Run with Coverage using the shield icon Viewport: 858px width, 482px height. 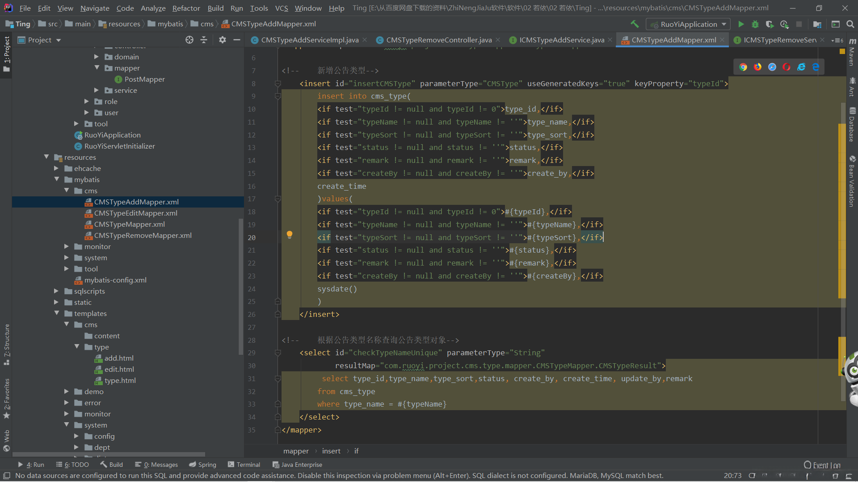[770, 24]
